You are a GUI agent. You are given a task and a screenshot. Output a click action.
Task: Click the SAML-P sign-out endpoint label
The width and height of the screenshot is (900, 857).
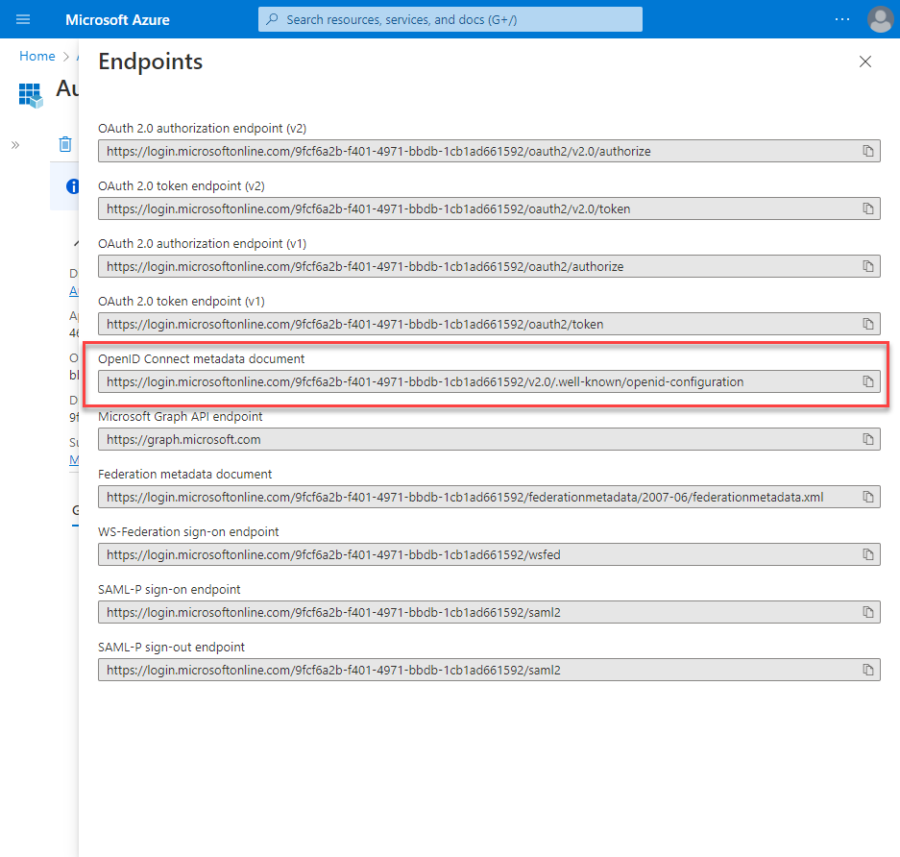pyautogui.click(x=172, y=647)
